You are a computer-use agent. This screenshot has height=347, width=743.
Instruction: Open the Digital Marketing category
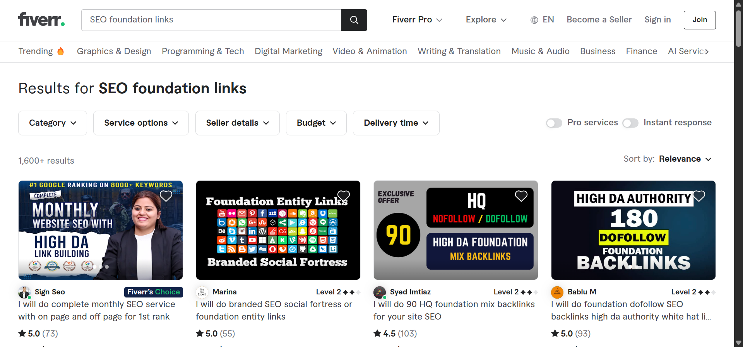tap(288, 51)
